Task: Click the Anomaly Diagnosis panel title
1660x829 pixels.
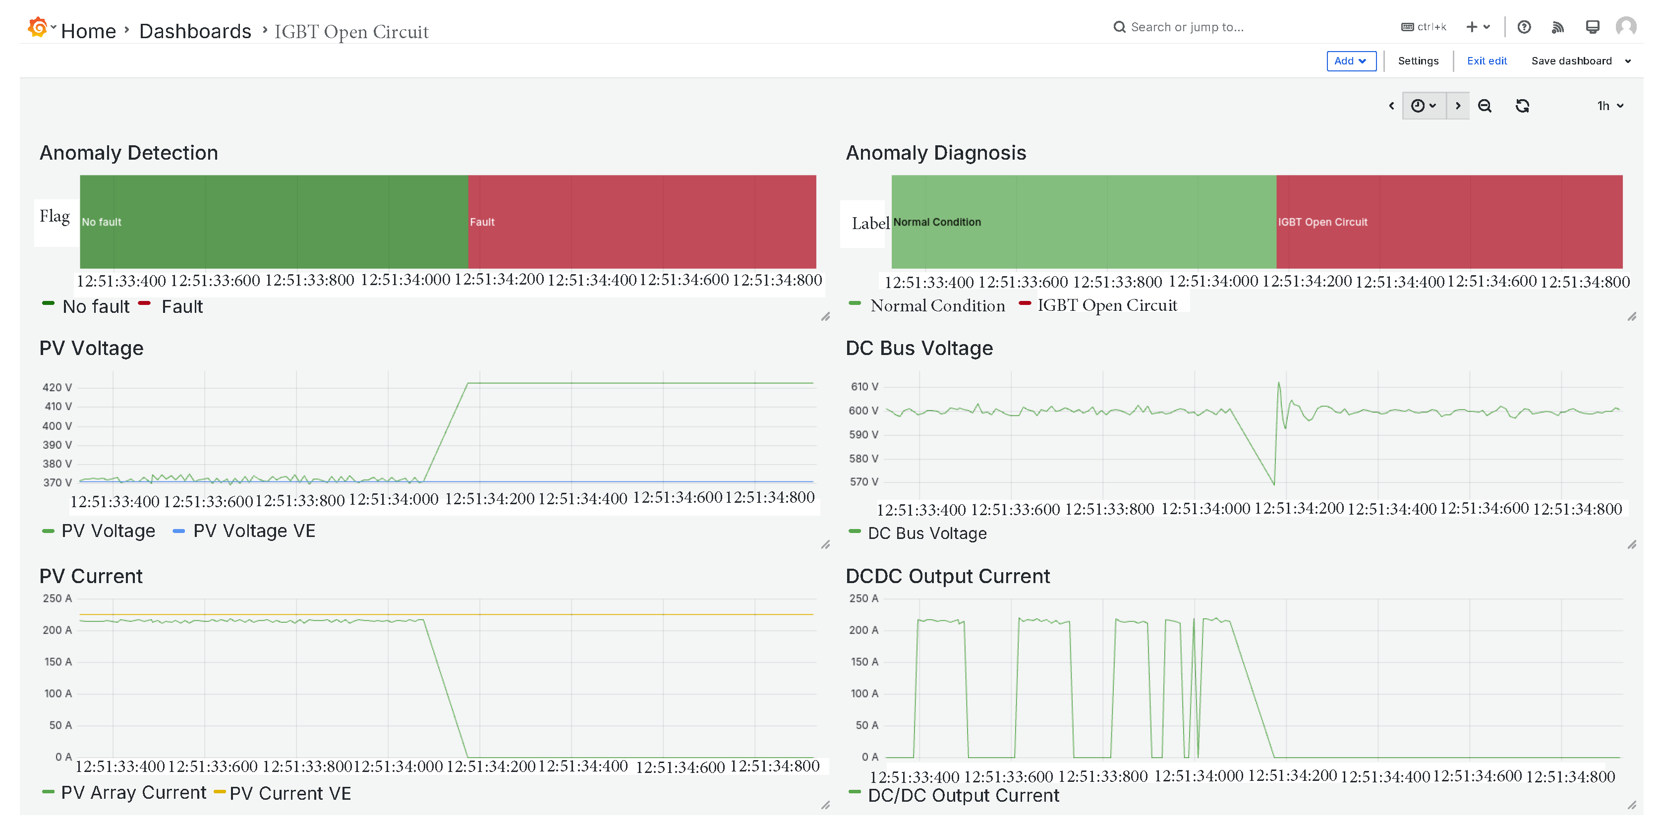Action: tap(936, 153)
